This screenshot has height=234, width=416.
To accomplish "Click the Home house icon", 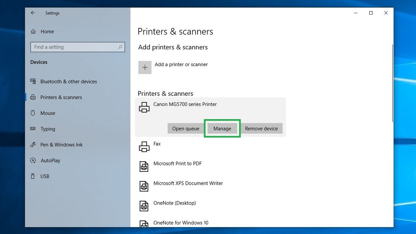I will click(33, 31).
